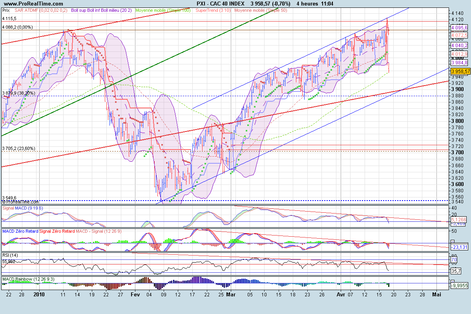Click the 3 879,9 (38,20%) Fibonacci label

click(x=18, y=93)
